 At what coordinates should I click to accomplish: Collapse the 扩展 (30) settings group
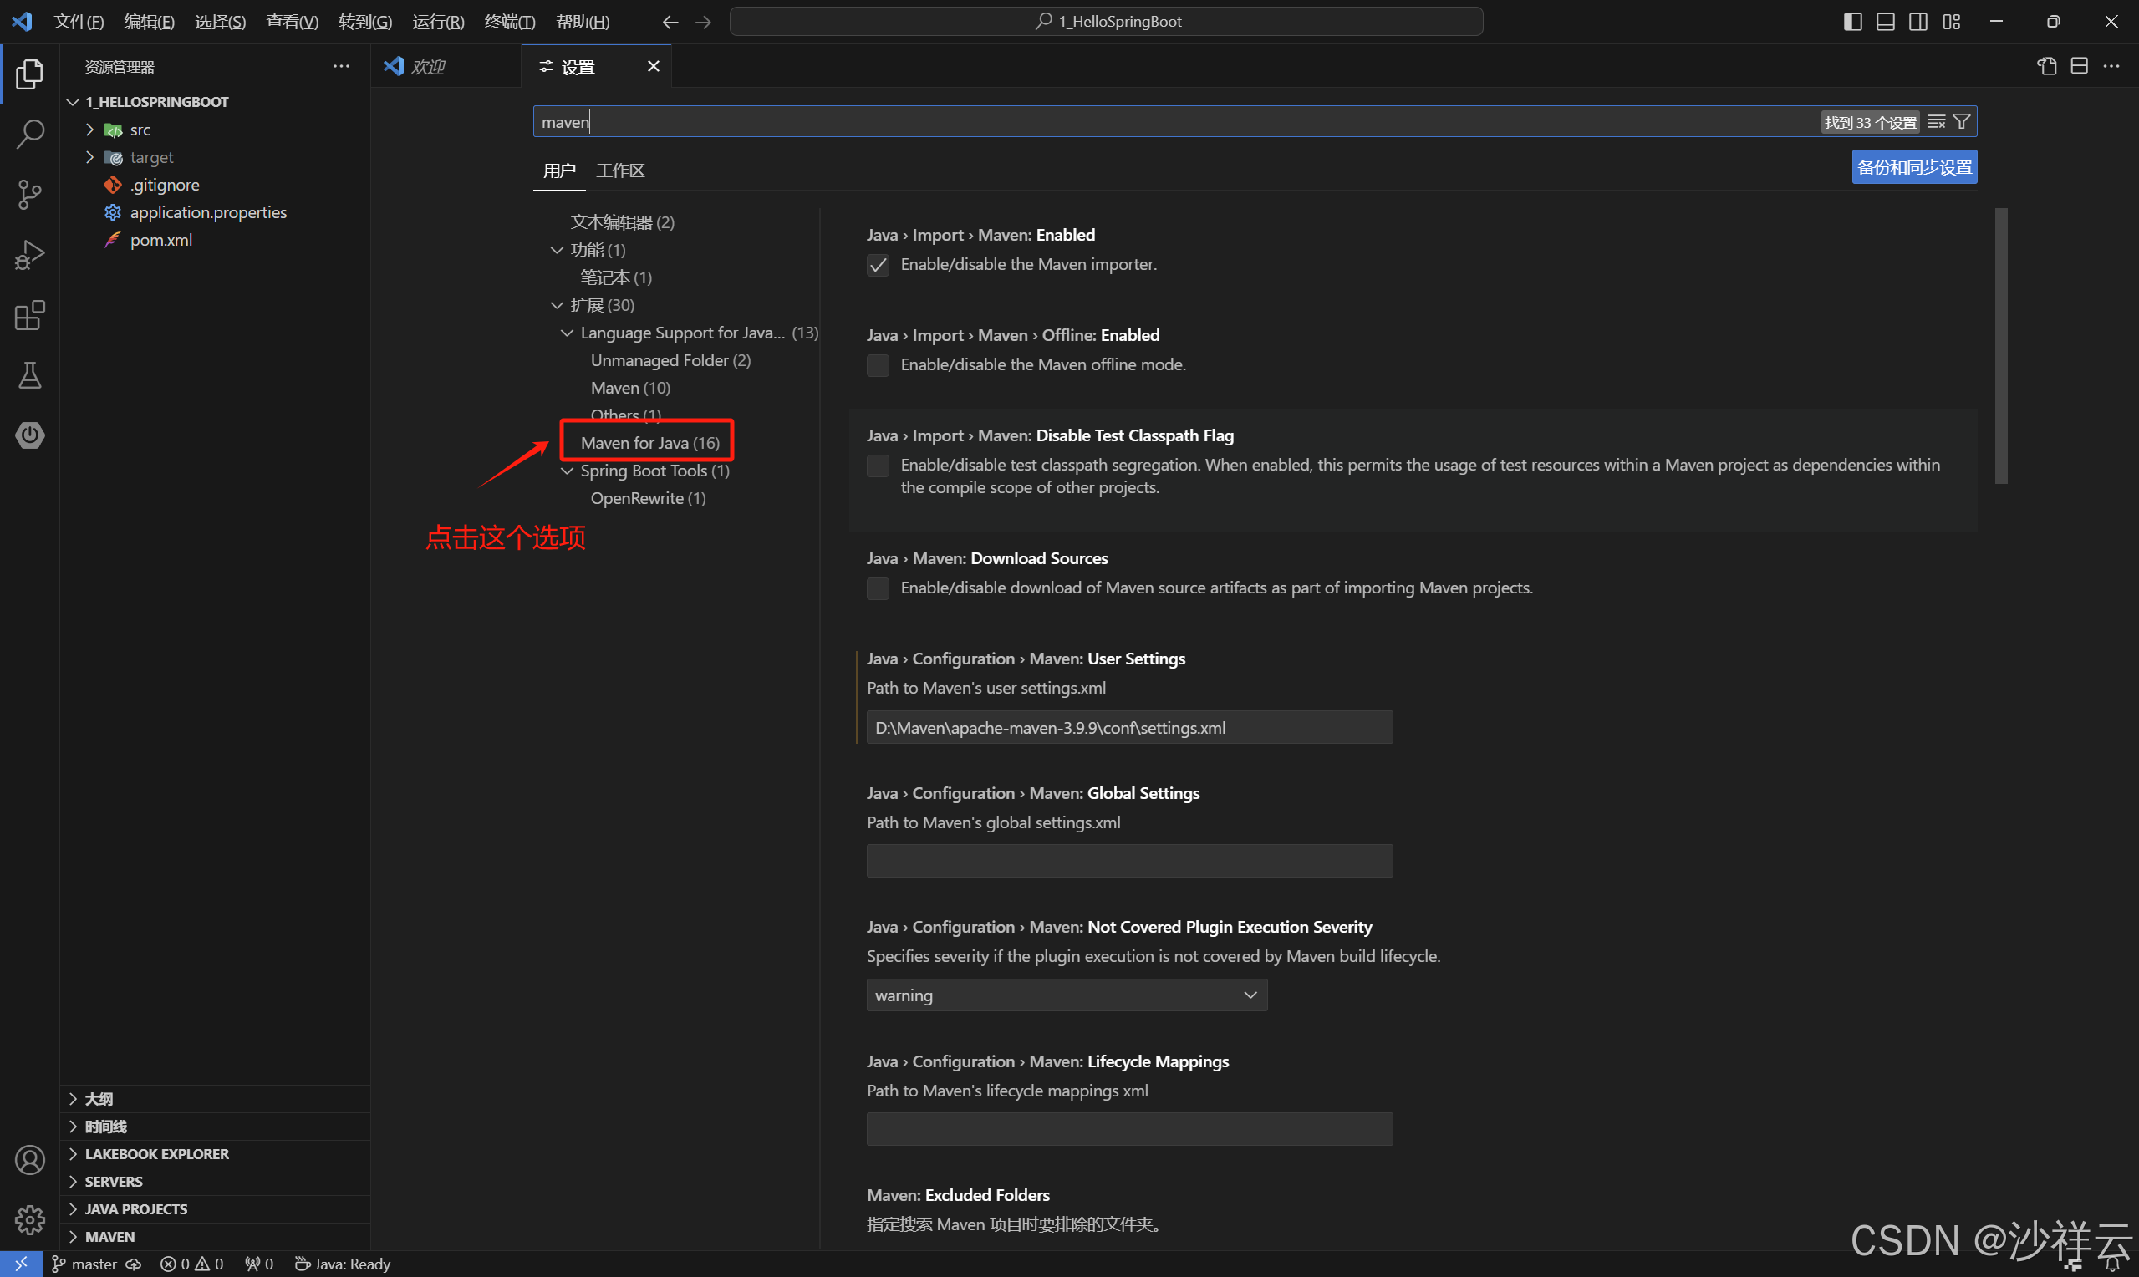coord(557,304)
